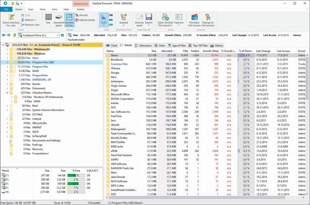
Task: Click the Steam folder icon
Action: pos(108,55)
